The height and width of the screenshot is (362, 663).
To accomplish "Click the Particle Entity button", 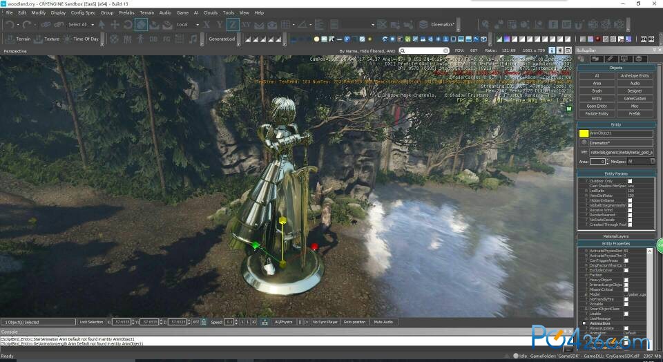I will point(597,114).
